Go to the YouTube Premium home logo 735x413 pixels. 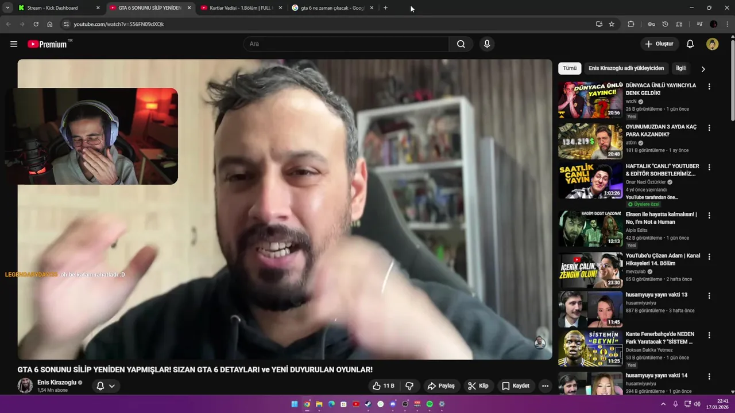[47, 44]
